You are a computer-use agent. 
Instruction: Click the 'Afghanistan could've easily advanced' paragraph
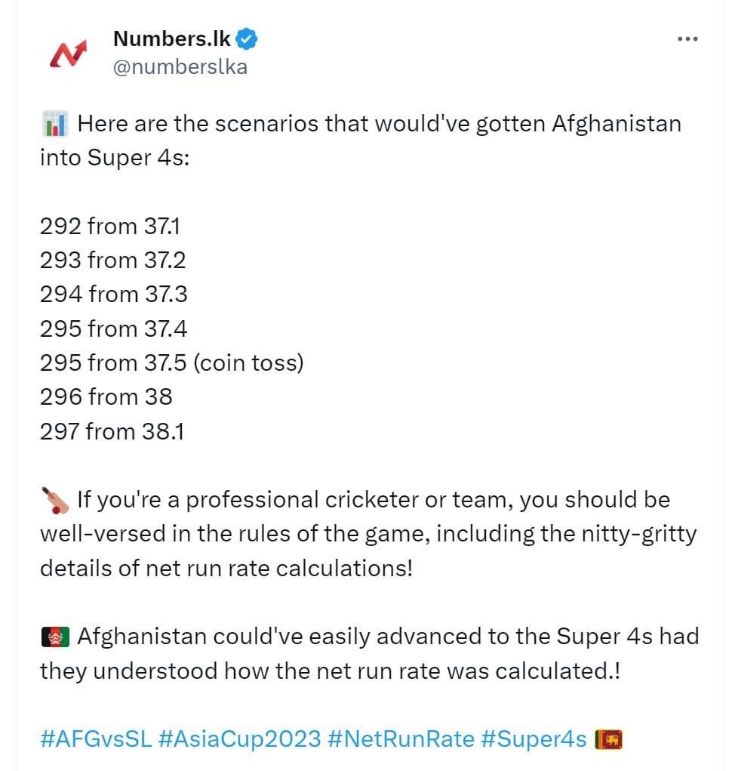point(370,653)
